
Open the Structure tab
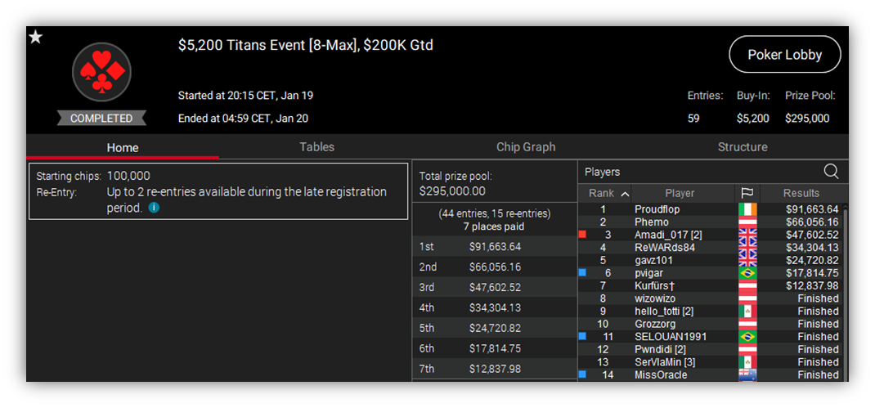[743, 147]
